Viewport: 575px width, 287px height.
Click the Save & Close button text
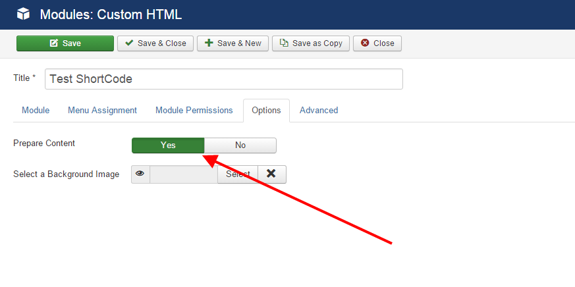tap(161, 43)
